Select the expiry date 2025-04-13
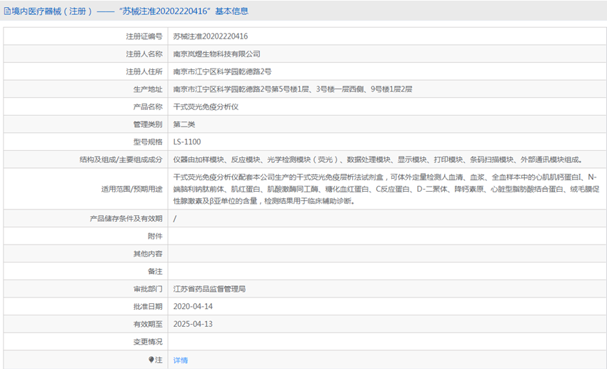The height and width of the screenshot is (369, 607). (x=193, y=324)
